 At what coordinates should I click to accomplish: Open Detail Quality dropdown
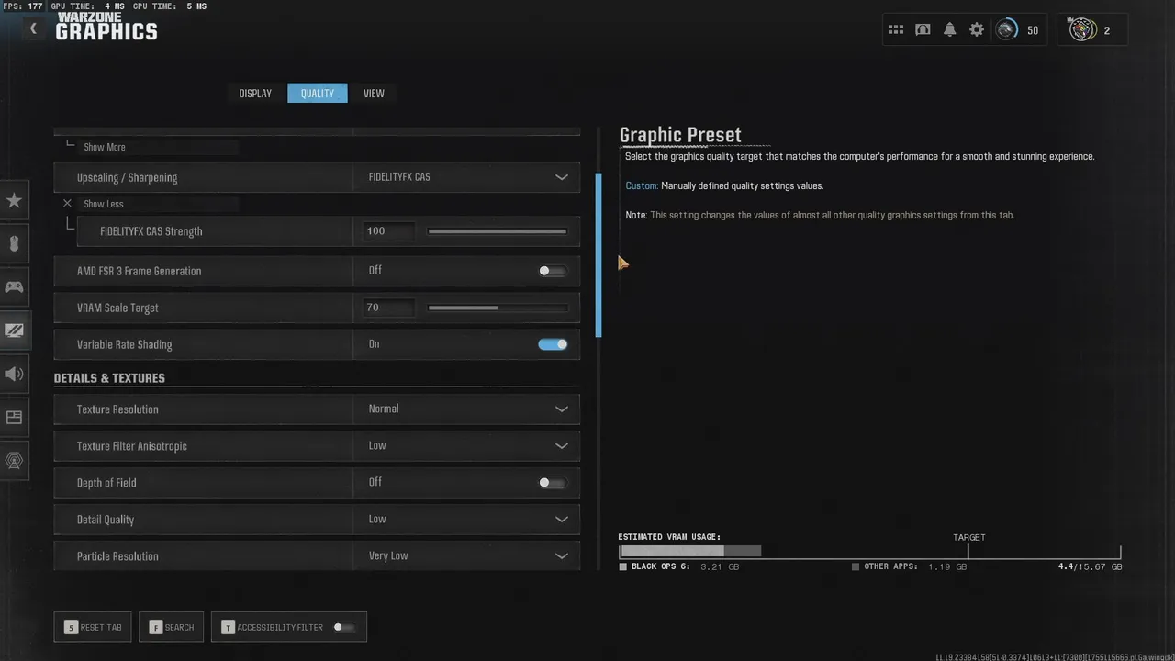(x=466, y=519)
